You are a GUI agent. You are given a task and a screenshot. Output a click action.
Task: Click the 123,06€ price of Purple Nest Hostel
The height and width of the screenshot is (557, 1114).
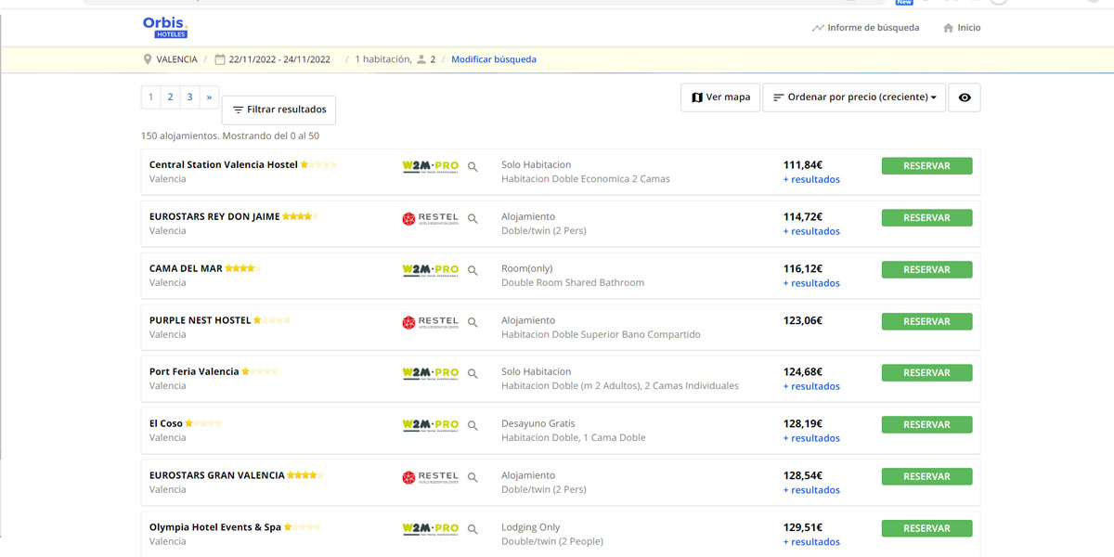[803, 321]
